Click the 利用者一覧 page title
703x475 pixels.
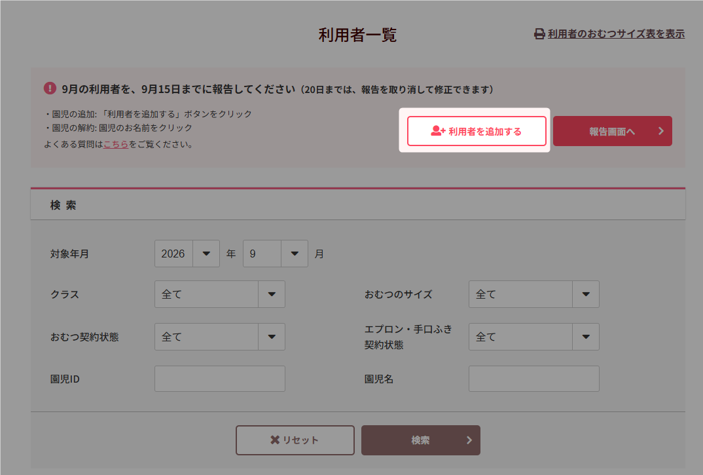point(357,35)
